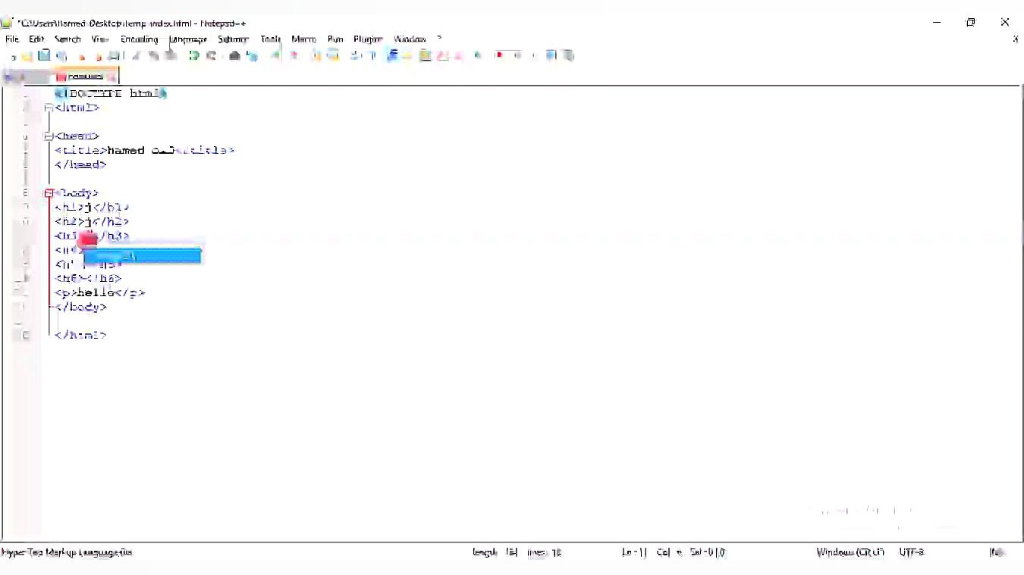
Task: Create a new file from the toolbar
Action: 12,55
